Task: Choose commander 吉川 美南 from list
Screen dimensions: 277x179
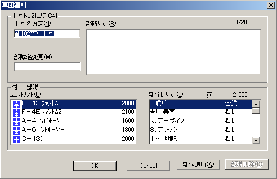Action: coord(201,112)
